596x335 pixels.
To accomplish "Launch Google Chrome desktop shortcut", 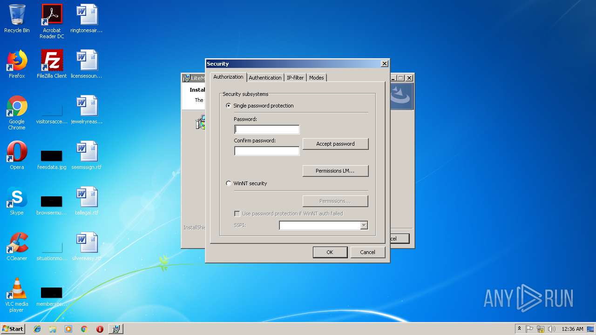I will (17, 113).
